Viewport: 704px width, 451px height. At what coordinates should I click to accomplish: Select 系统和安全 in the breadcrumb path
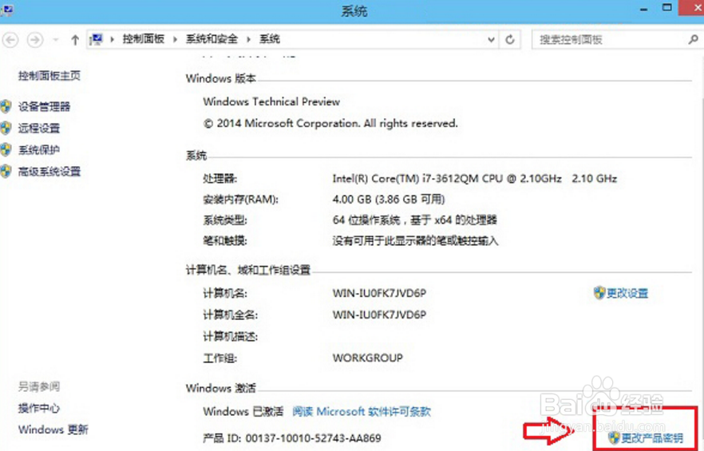[x=212, y=39]
